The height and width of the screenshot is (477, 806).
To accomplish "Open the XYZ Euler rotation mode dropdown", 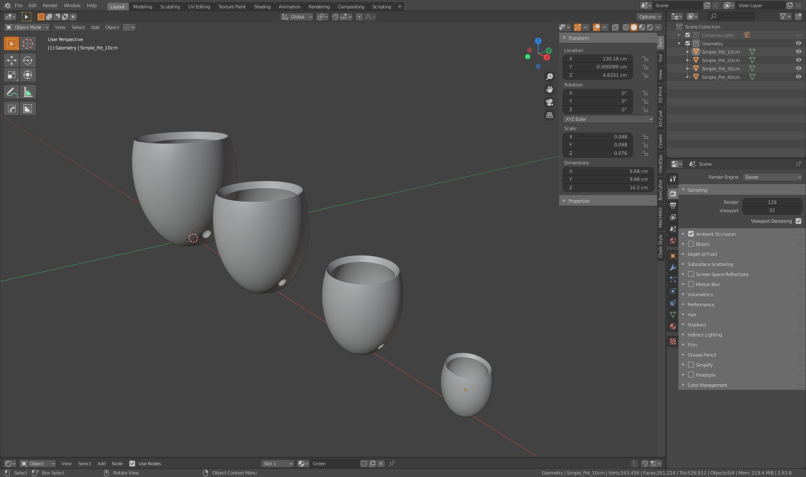I will pos(608,119).
